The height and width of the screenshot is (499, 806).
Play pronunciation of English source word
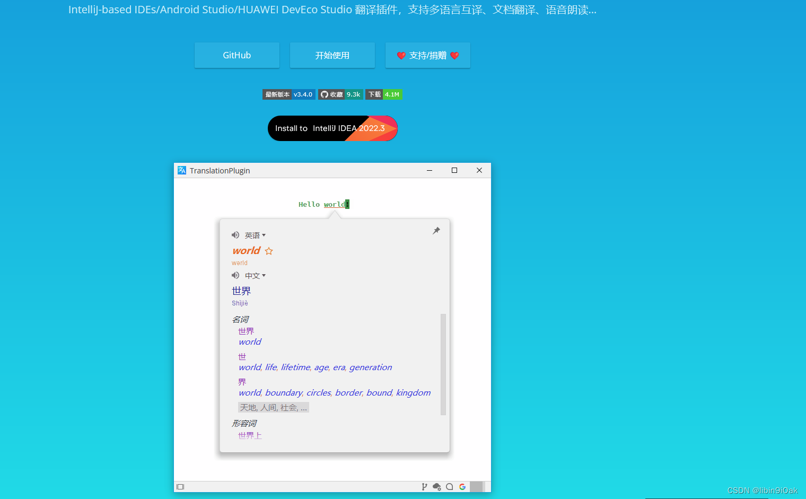pyautogui.click(x=235, y=235)
